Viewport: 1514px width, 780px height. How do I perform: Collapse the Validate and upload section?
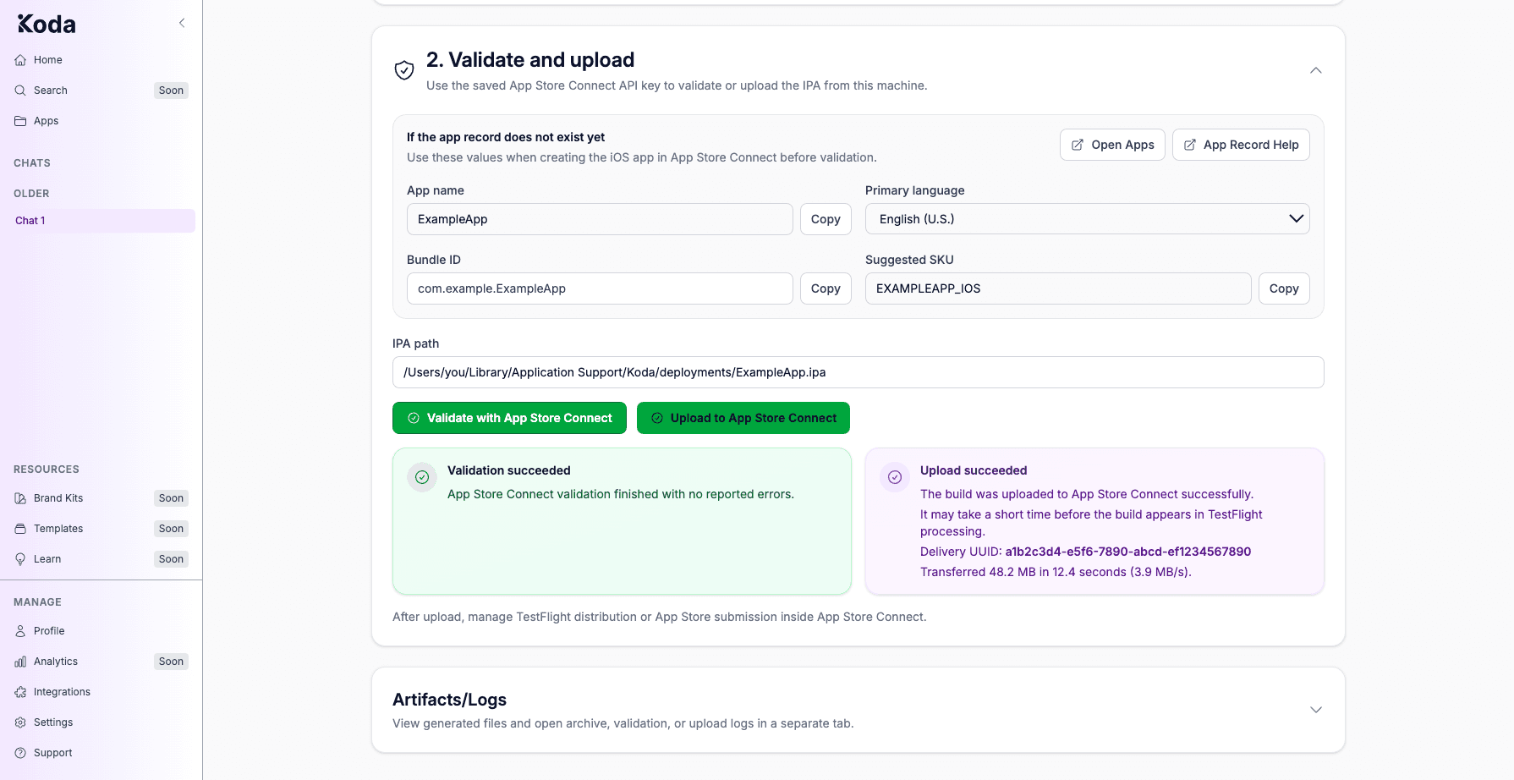(1316, 70)
